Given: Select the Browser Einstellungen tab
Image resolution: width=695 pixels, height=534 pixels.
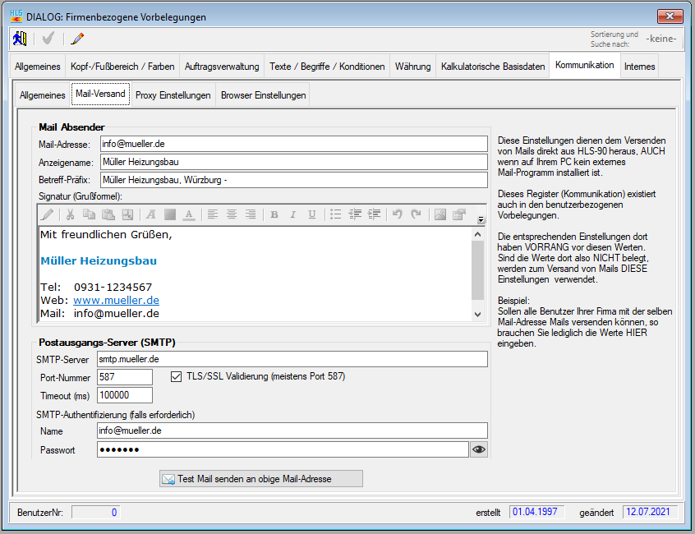Looking at the screenshot, I should 263,95.
